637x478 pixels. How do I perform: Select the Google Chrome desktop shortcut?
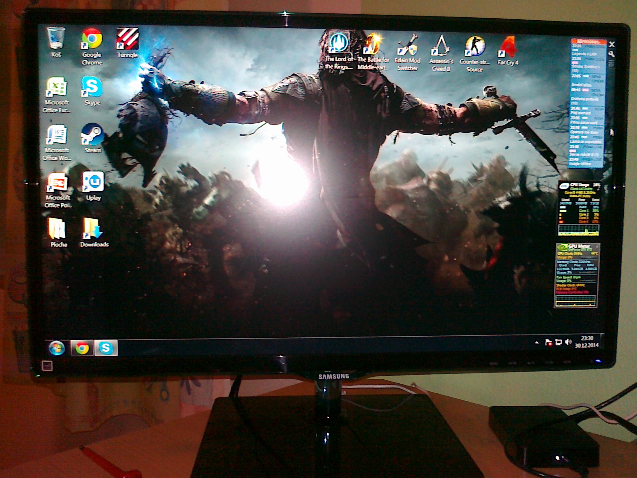click(91, 39)
